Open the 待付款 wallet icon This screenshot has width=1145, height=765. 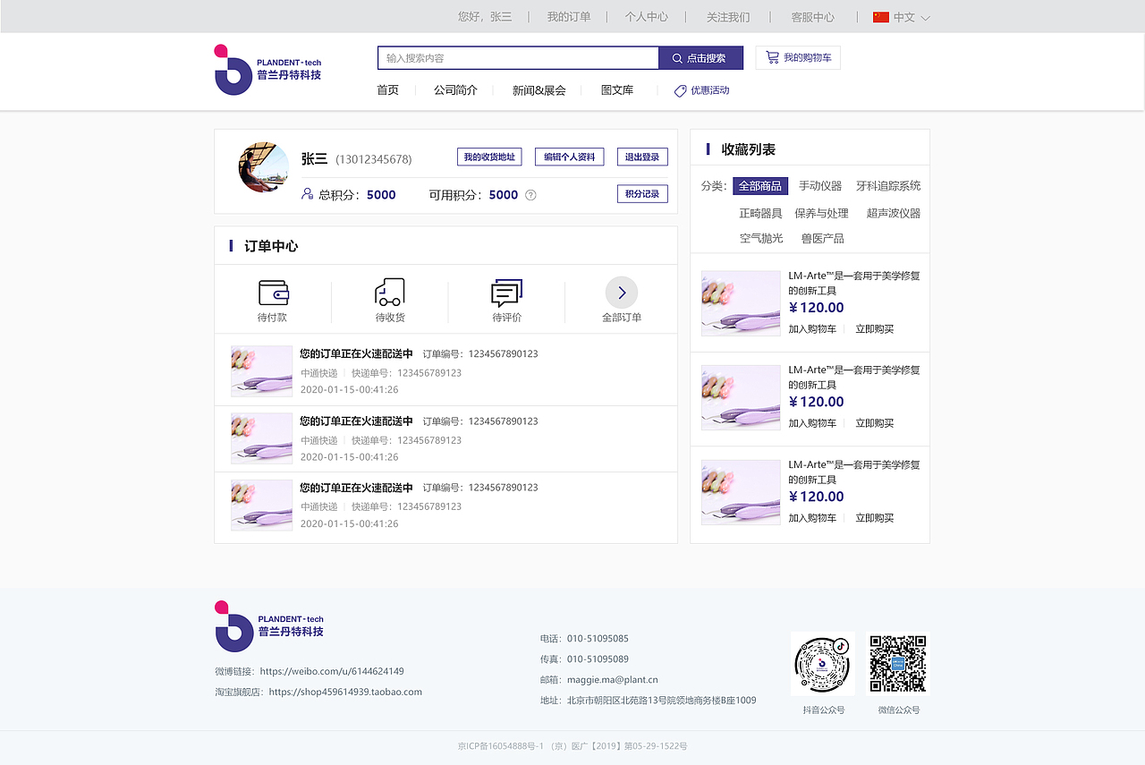[x=273, y=292]
